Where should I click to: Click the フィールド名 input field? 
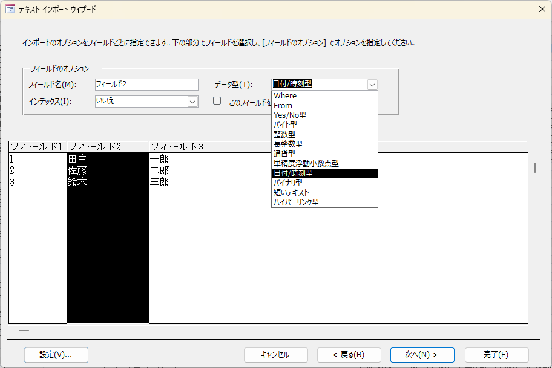[146, 85]
